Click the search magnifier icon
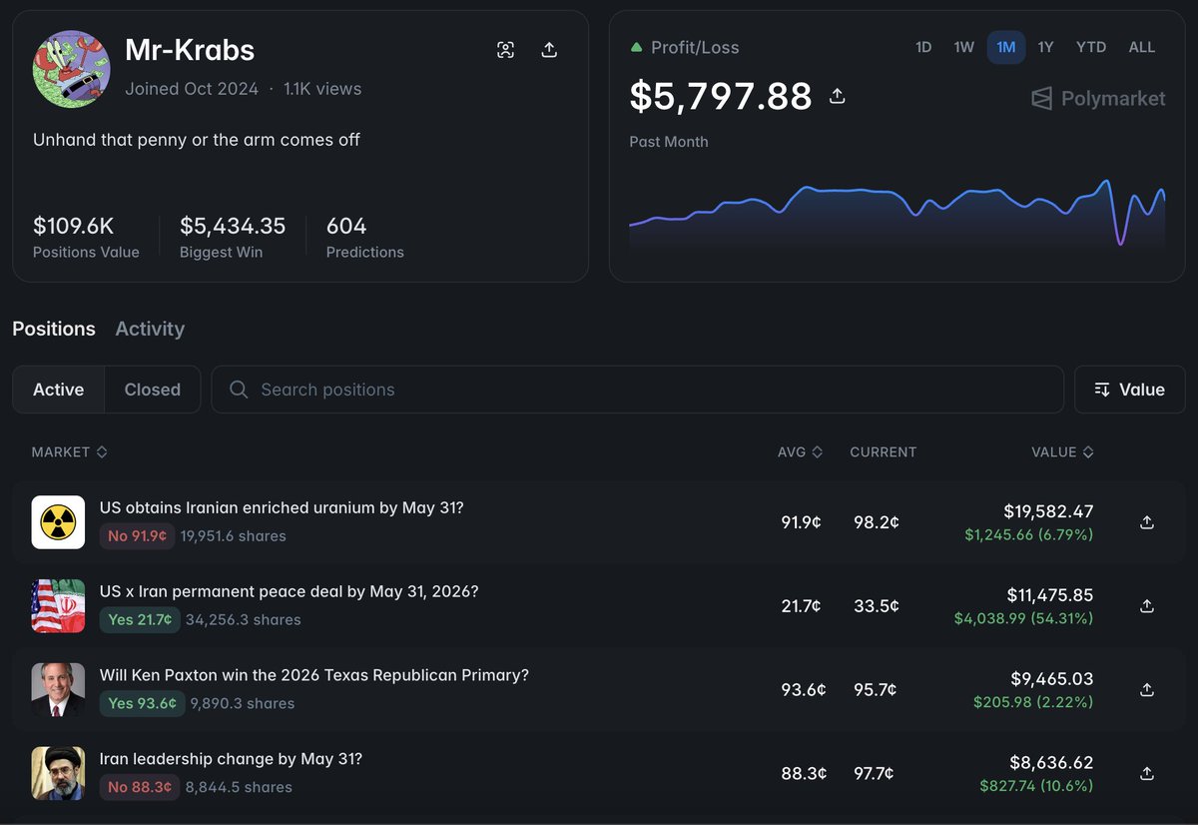1198x825 pixels. click(239, 390)
